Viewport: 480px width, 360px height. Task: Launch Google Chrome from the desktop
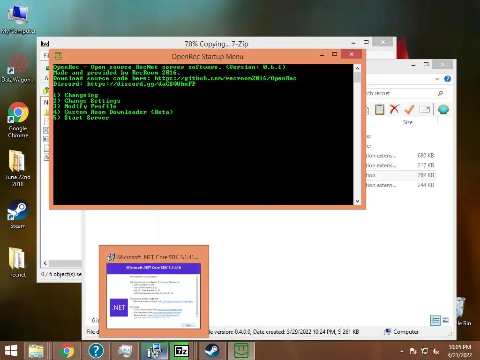[x=18, y=120]
